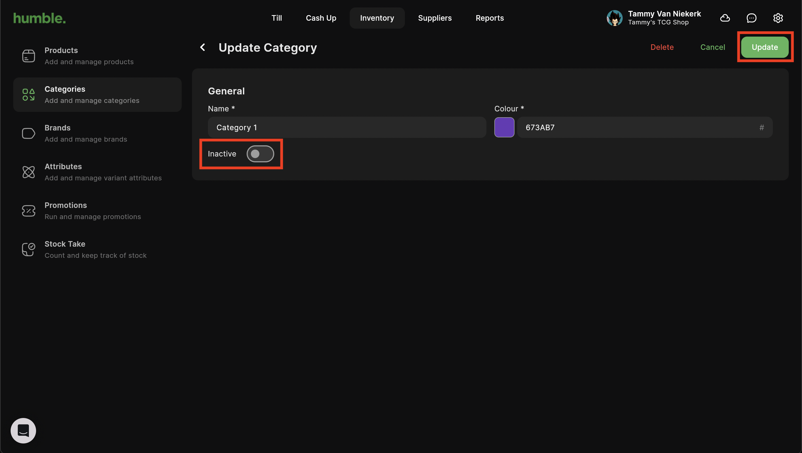Toggle the Inactive switch
This screenshot has height=453, width=802.
pyautogui.click(x=260, y=154)
